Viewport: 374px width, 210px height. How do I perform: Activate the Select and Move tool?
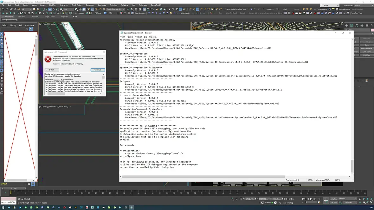point(50,9)
